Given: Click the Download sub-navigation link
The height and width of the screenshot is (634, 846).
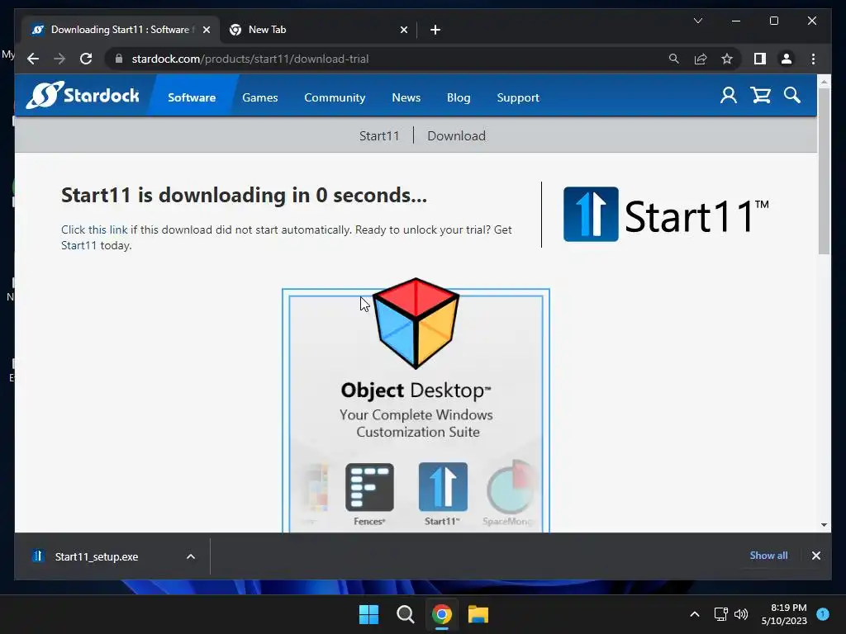Looking at the screenshot, I should point(456,136).
